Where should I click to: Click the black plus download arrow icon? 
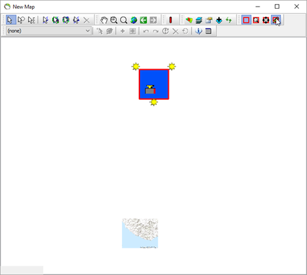coord(219,20)
